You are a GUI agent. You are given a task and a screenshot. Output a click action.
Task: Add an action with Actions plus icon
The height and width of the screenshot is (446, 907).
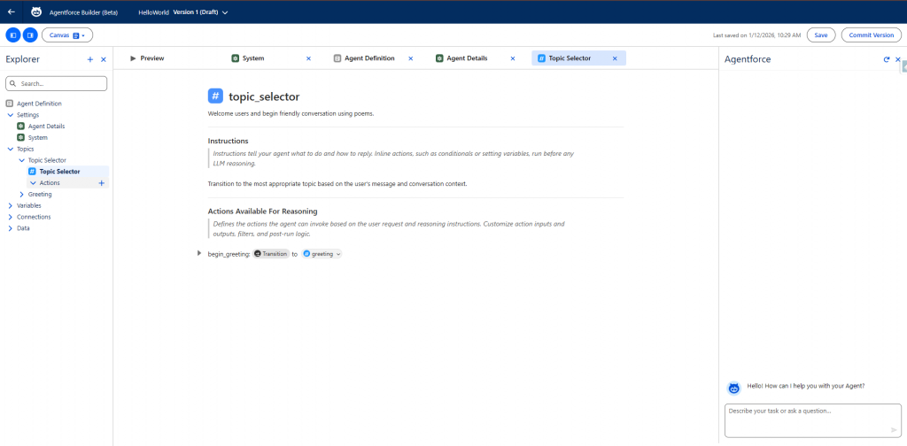pyautogui.click(x=102, y=183)
